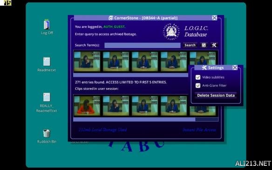Screen dimensions: 272x170
Task: Click the search results horizontal scrollbar
Action: point(130,75)
